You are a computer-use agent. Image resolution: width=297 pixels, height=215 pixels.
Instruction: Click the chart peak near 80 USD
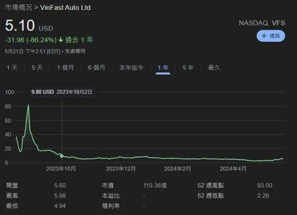(28, 105)
